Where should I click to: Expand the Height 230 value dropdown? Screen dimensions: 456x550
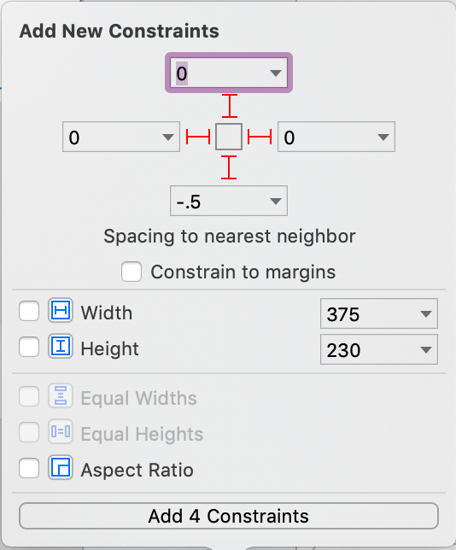[x=426, y=349]
